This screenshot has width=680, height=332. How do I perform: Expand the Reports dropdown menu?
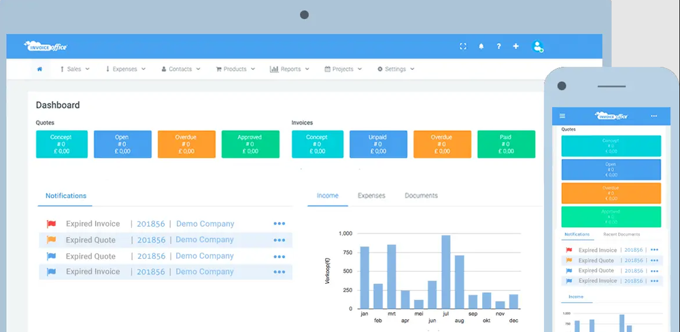coord(290,69)
